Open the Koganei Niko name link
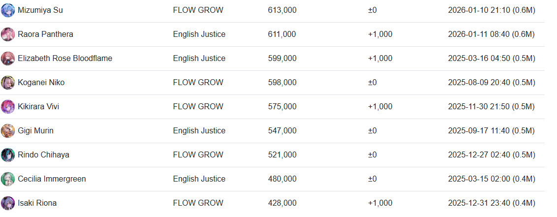 click(41, 83)
